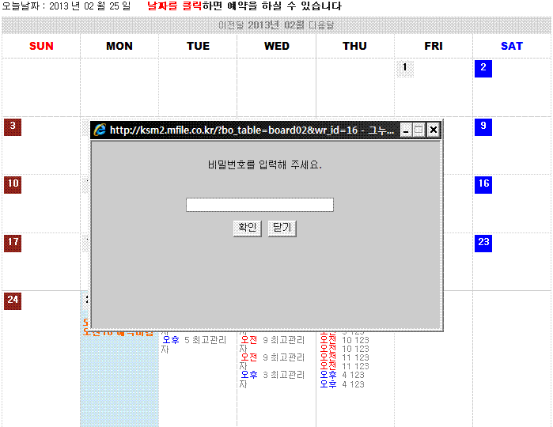
Task: Close the password popup with X
Action: coord(434,130)
